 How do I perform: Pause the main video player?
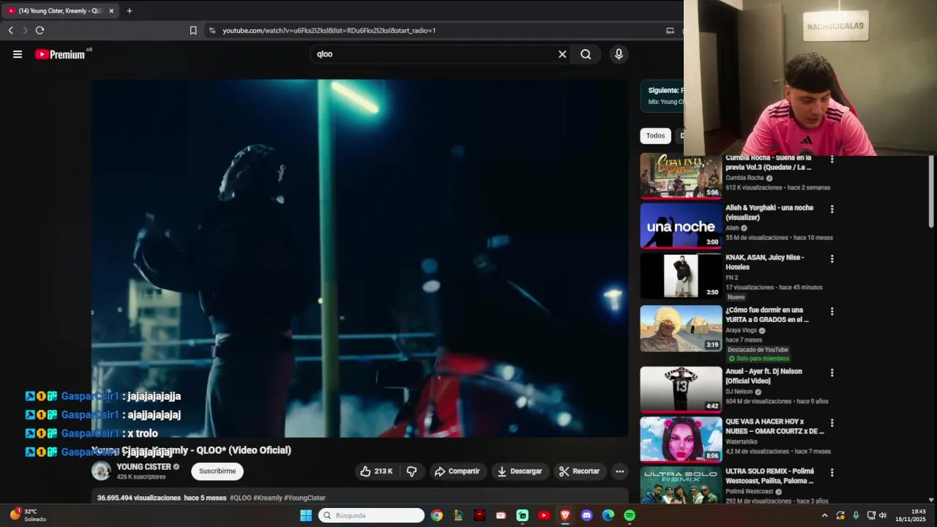(359, 258)
